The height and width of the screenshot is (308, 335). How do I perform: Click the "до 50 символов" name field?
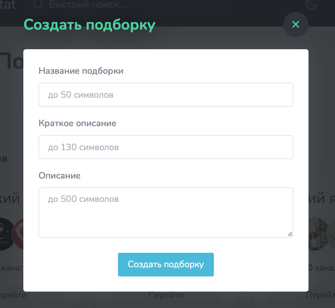coord(166,95)
